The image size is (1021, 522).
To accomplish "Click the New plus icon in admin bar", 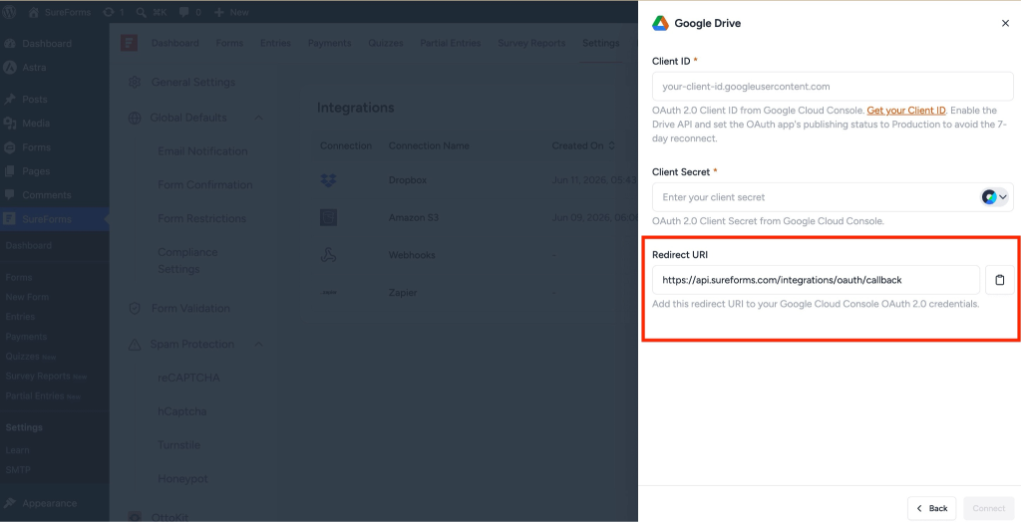I will point(219,12).
